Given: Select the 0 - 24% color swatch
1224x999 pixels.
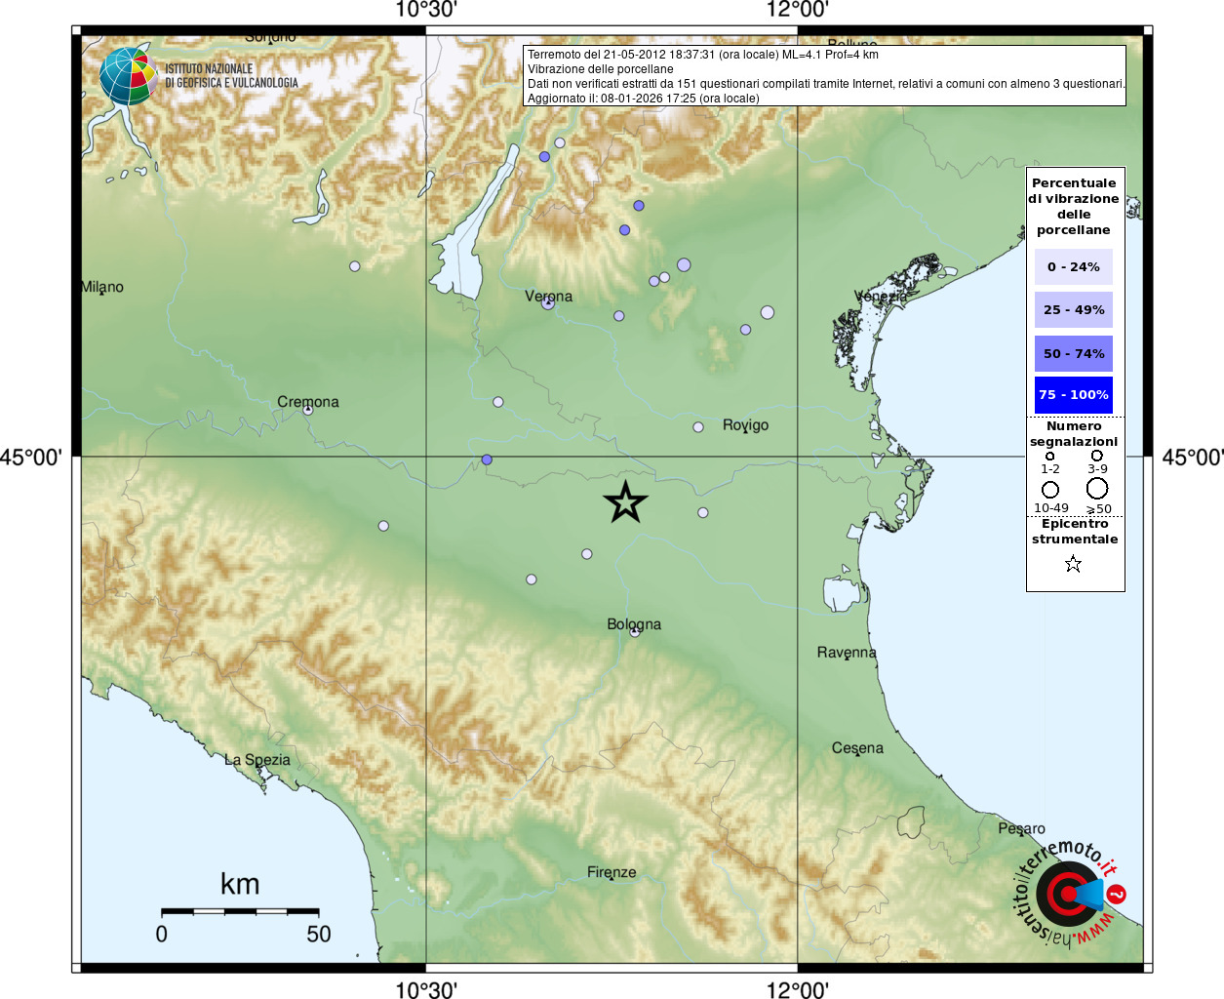Looking at the screenshot, I should (1073, 266).
